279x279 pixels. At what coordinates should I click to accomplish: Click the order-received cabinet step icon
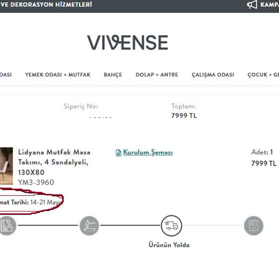click(7, 226)
